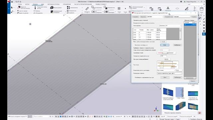Click the Help question mark icon
This screenshot has width=213, height=120.
pos(181,2)
